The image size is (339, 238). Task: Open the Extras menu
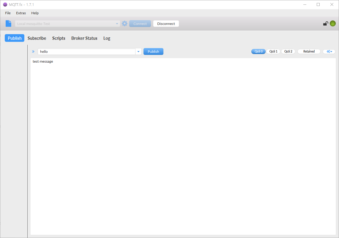click(x=21, y=13)
